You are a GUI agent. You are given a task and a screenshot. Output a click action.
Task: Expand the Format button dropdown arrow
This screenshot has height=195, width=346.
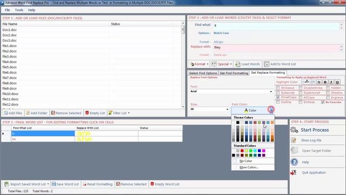pyautogui.click(x=208, y=64)
